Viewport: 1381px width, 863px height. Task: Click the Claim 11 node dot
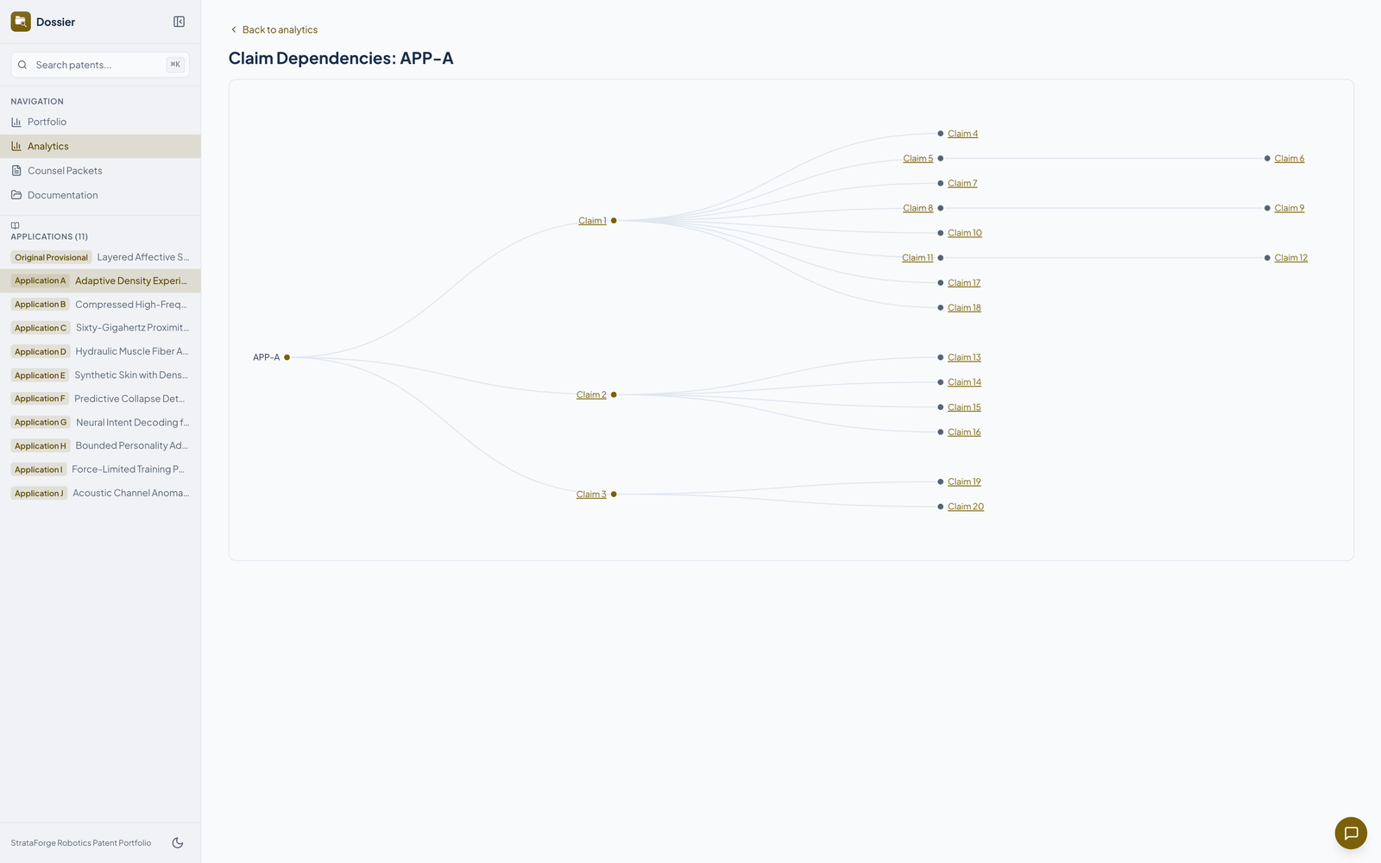pyautogui.click(x=941, y=258)
